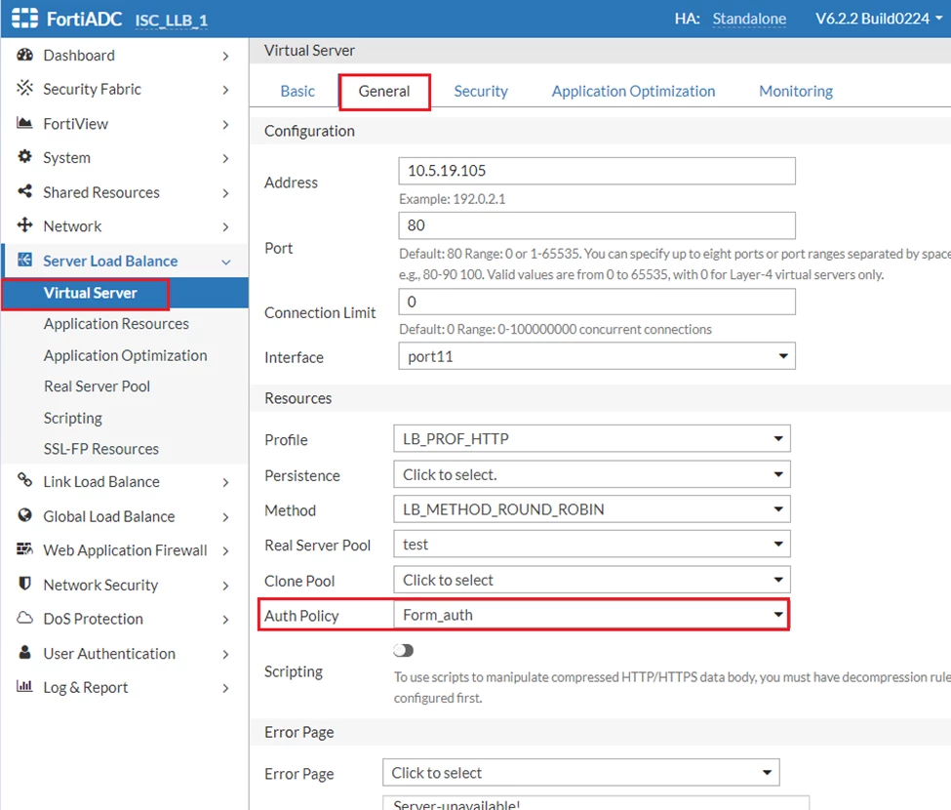This screenshot has width=951, height=810.
Task: Click the FortiView chart icon
Action: click(x=24, y=123)
